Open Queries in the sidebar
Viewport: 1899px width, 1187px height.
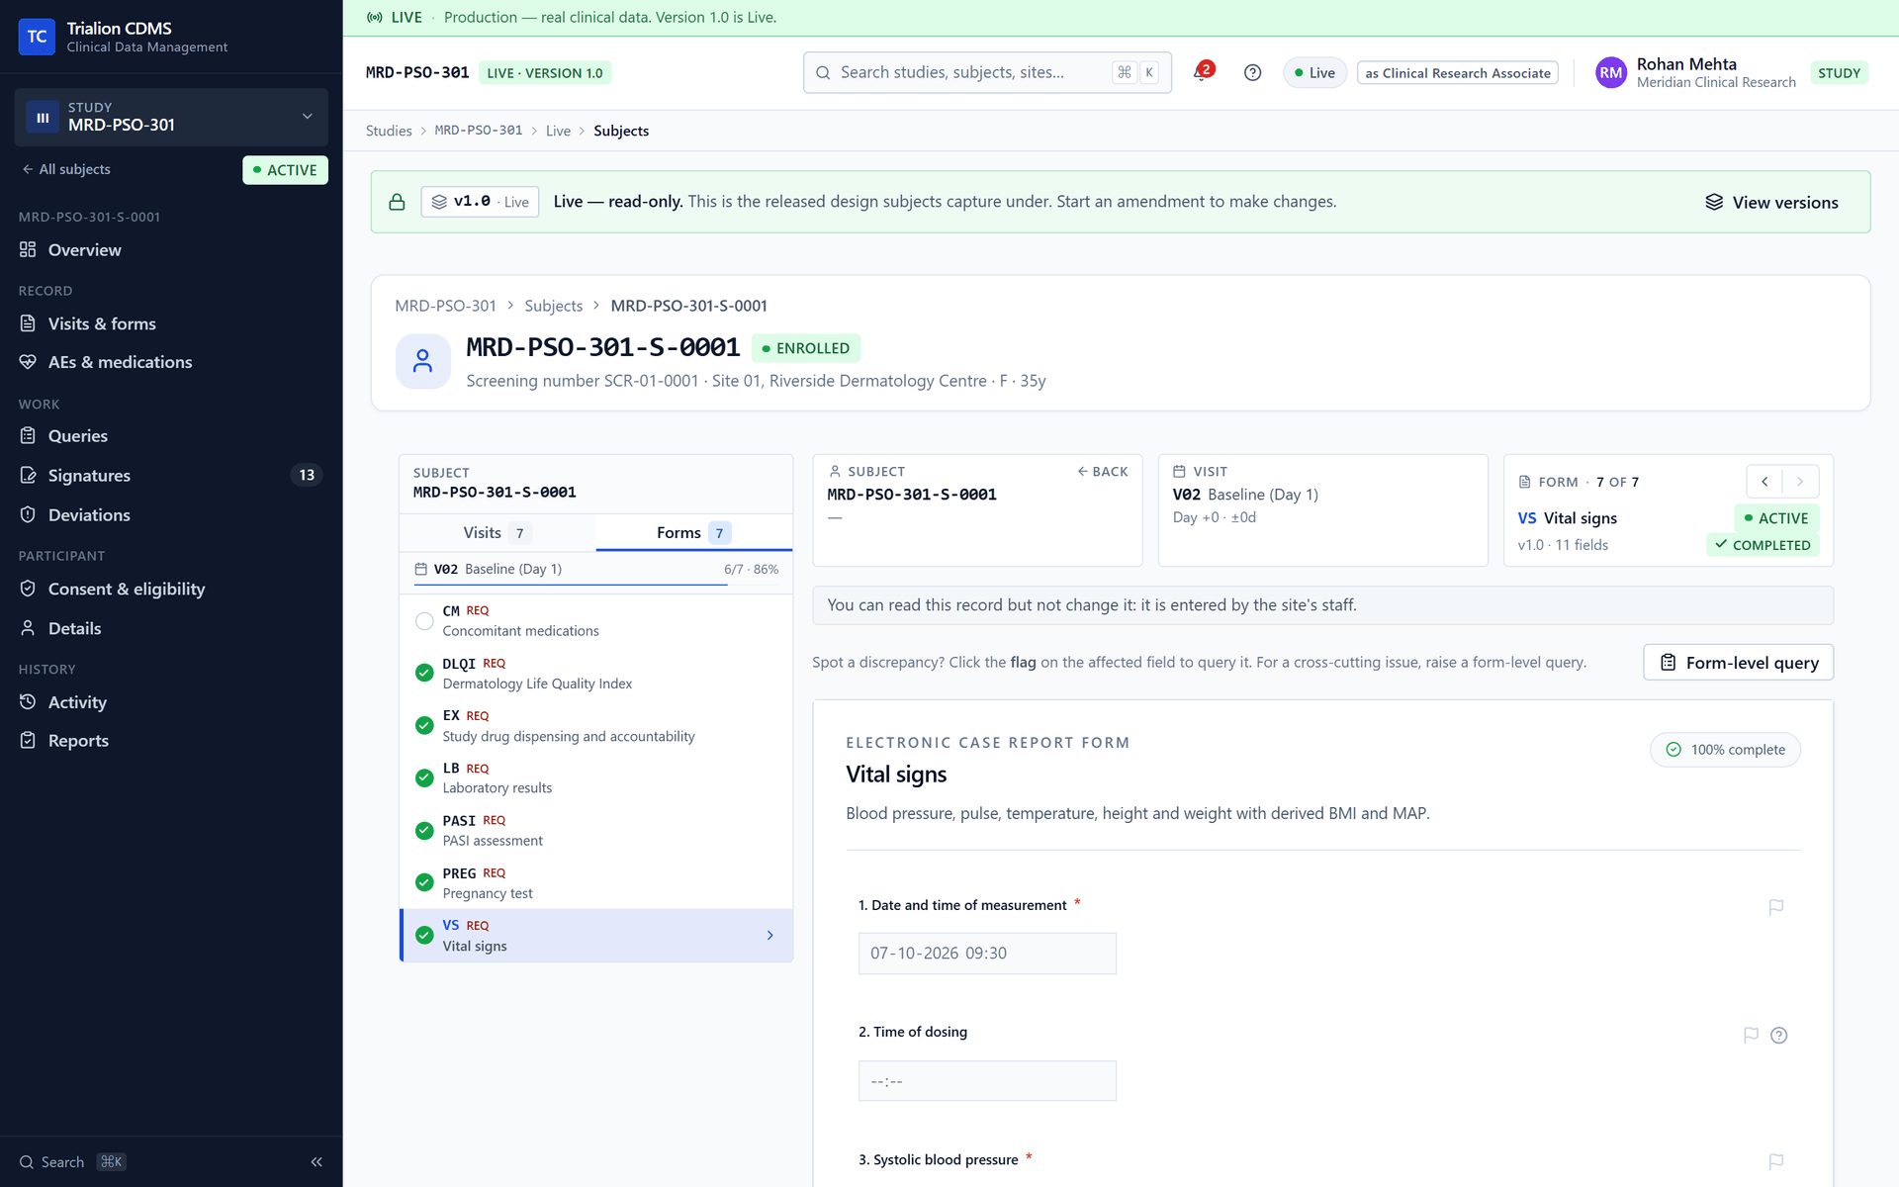(171, 436)
